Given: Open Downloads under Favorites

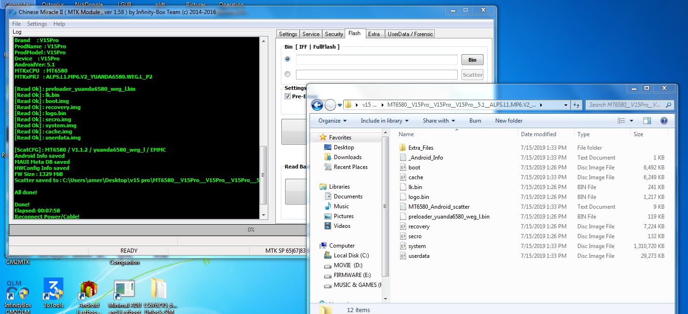Looking at the screenshot, I should tap(348, 157).
